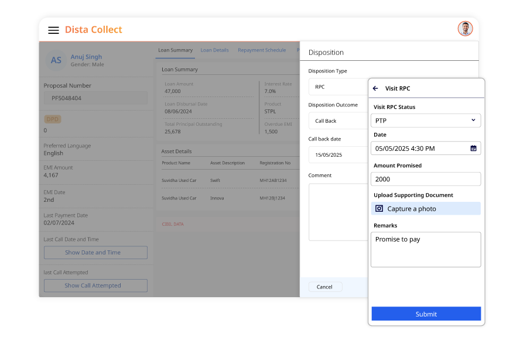Click the Overdue EMI value 1,500
This screenshot has width=527, height=351.
(271, 132)
